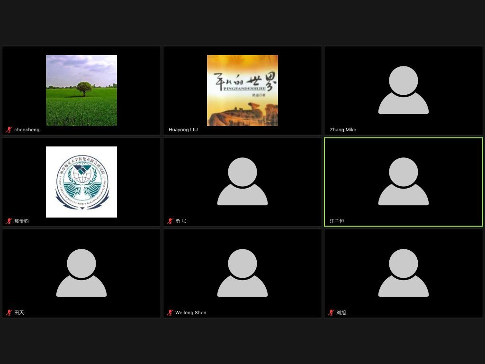Select the 汪子恒 participant name label

click(337, 221)
